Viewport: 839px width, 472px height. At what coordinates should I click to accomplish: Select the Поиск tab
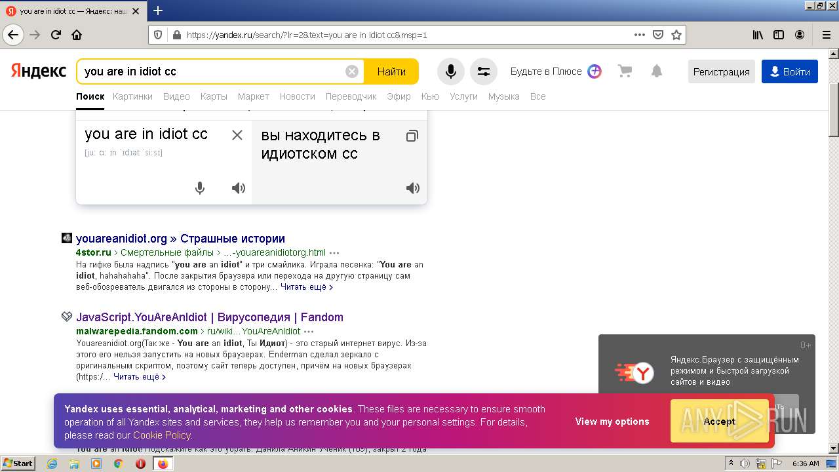pos(90,96)
